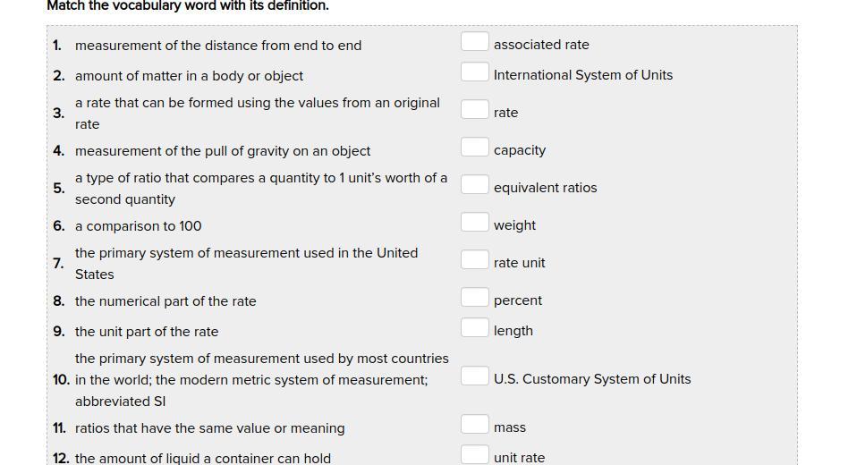Screen dimensions: 857x465
Task: Click definition 6 'a comparison to 100'
Action: point(139,226)
